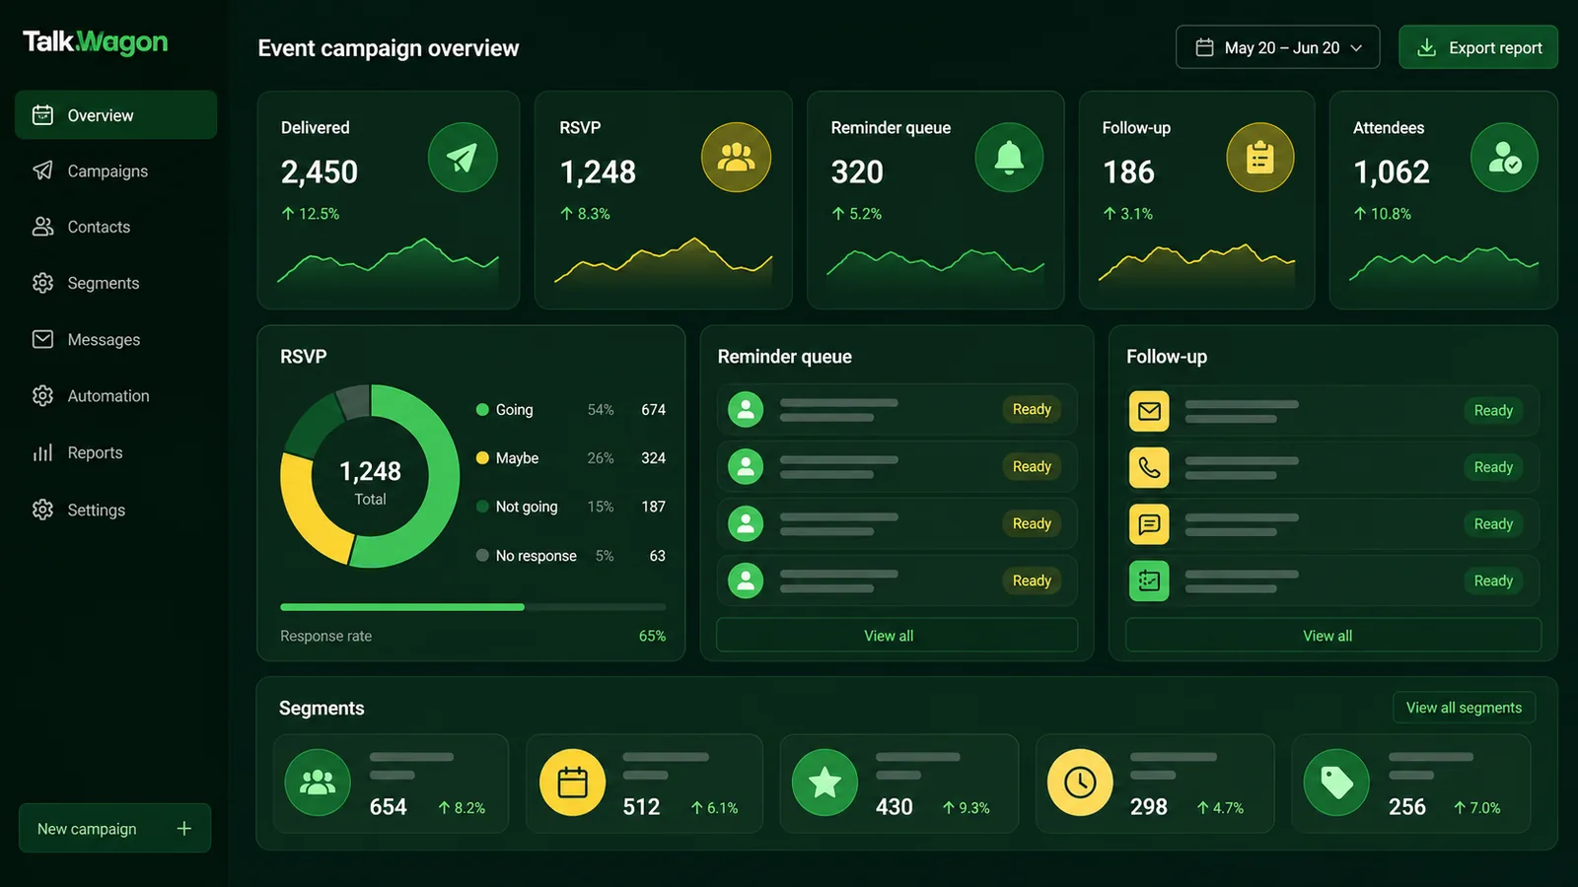Click the Reports bar chart icon
1578x887 pixels.
42,452
